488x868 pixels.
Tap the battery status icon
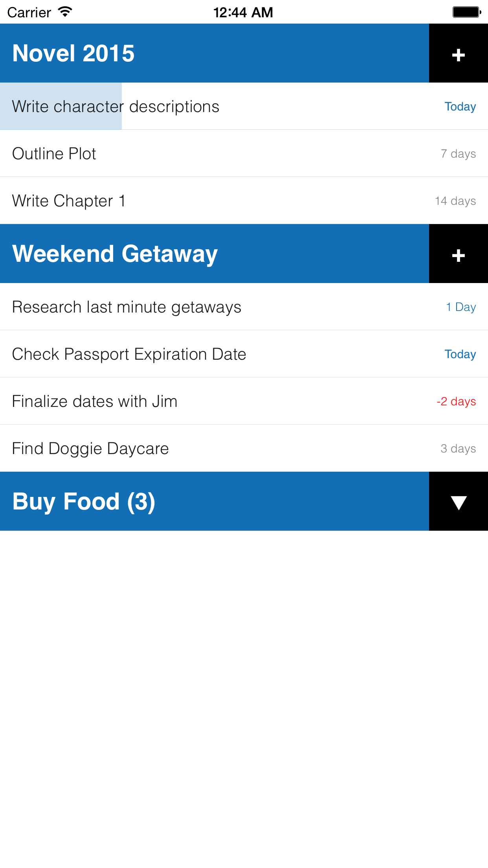point(466,12)
